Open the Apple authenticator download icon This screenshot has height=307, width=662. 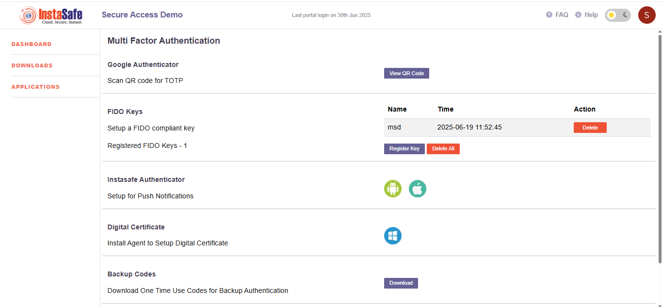[418, 189]
